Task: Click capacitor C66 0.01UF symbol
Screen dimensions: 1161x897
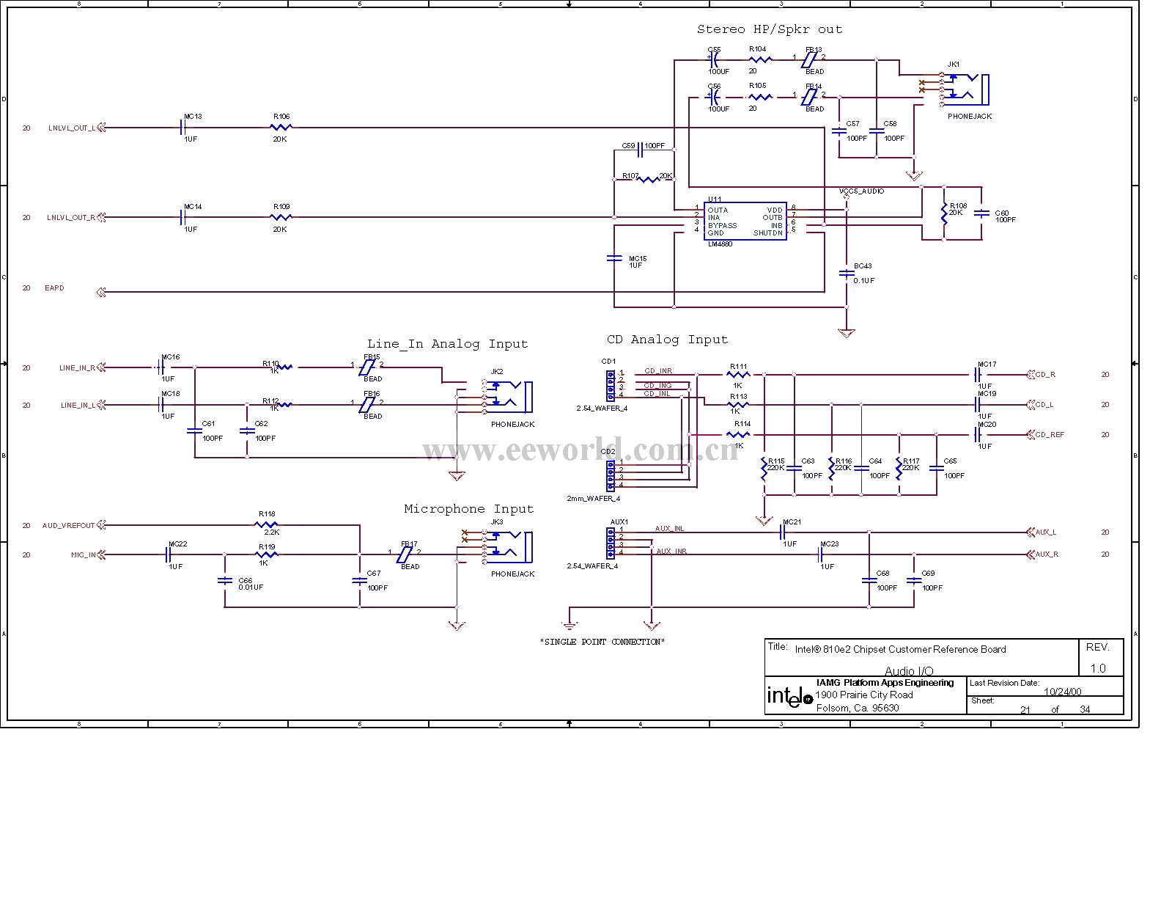Action: (x=224, y=581)
